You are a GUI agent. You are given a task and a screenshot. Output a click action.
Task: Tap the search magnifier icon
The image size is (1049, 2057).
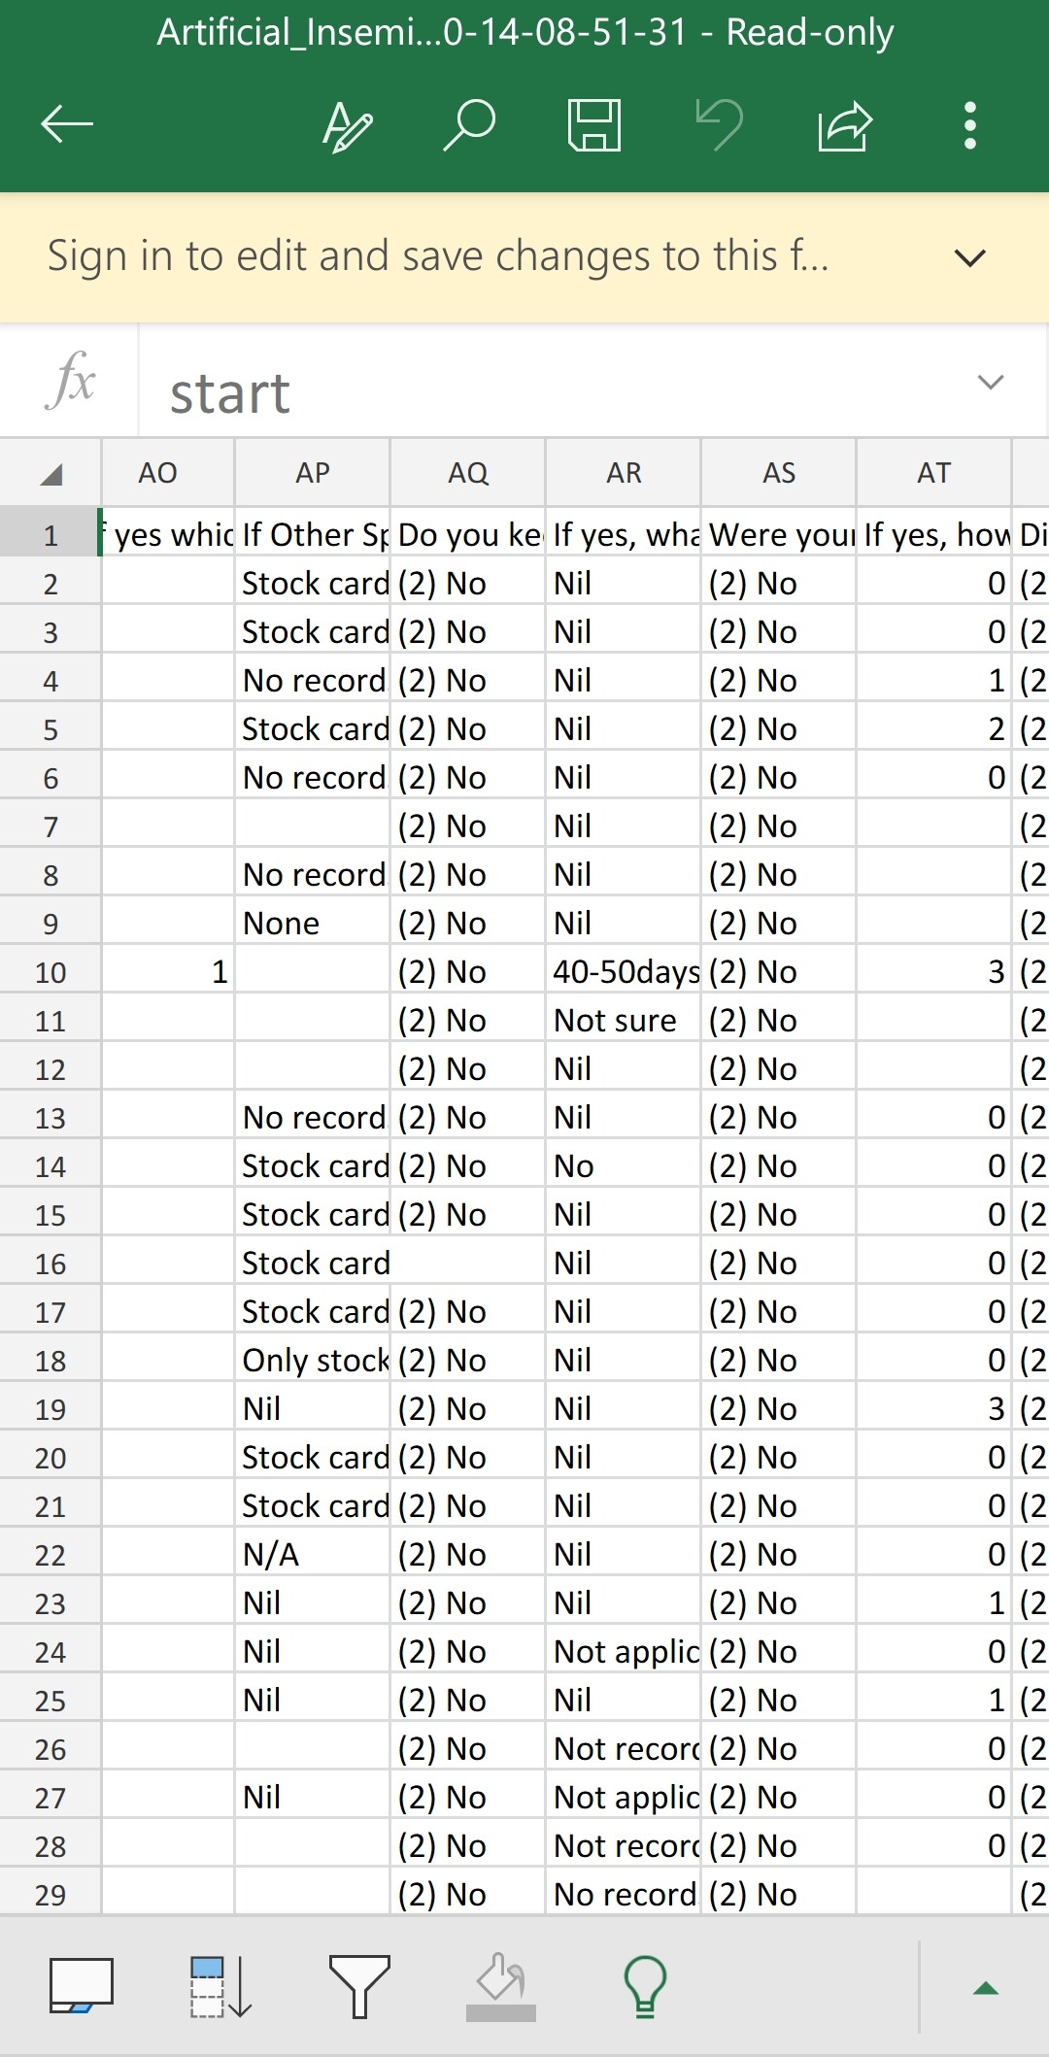pos(470,124)
